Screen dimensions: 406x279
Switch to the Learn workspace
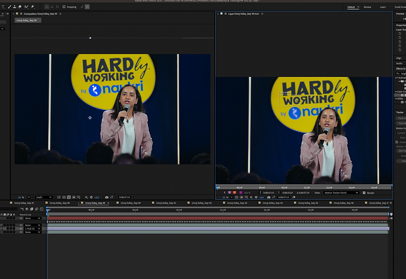pyautogui.click(x=383, y=7)
